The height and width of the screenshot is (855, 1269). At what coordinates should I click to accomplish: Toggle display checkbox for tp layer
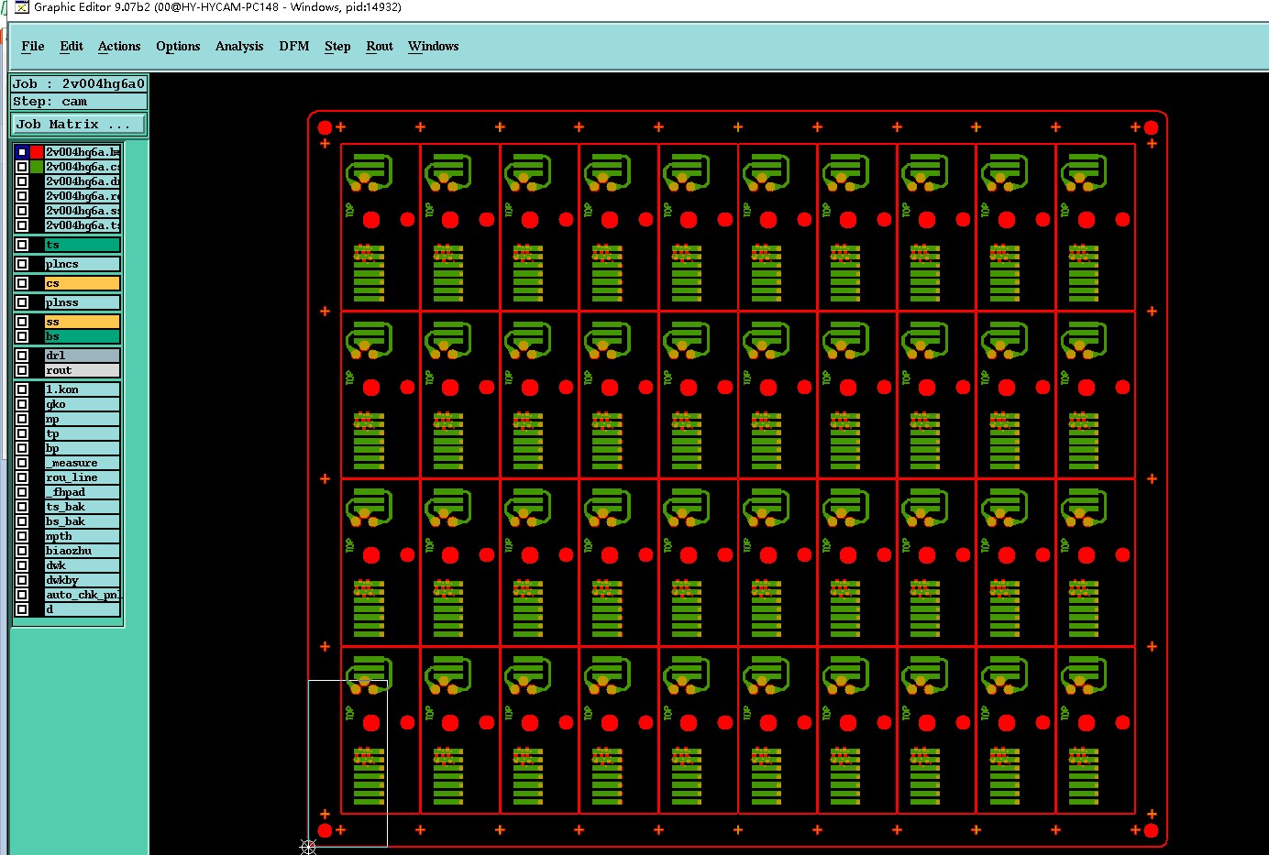coord(22,433)
